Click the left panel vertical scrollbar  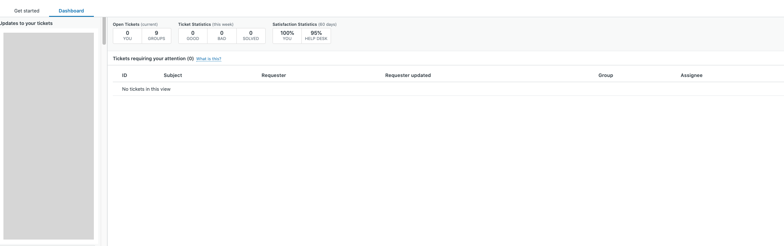[x=104, y=31]
